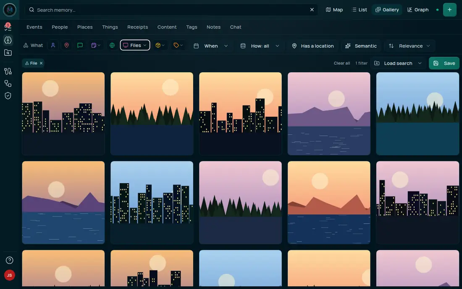Click in the Search memory field

coord(171,10)
